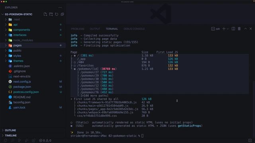The image size is (255, 143).
Task: Close the terminal panel
Action: pyautogui.click(x=251, y=29)
